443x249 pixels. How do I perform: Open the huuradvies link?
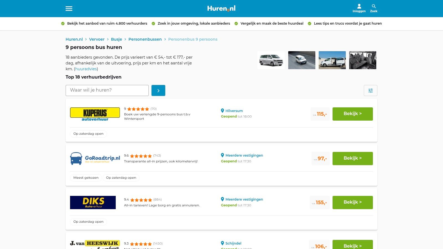click(86, 69)
